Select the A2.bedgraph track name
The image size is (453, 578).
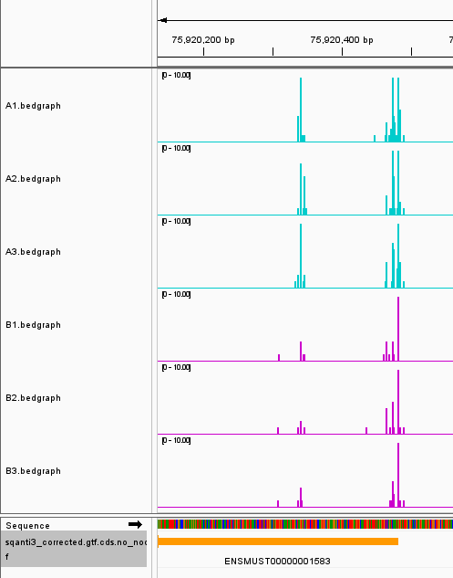[x=33, y=179]
